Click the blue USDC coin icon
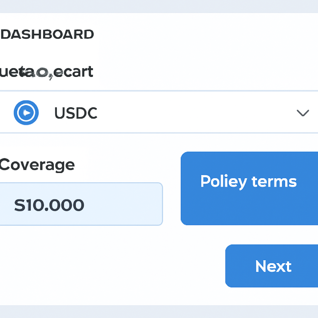This screenshot has height=318, width=318. click(26, 113)
